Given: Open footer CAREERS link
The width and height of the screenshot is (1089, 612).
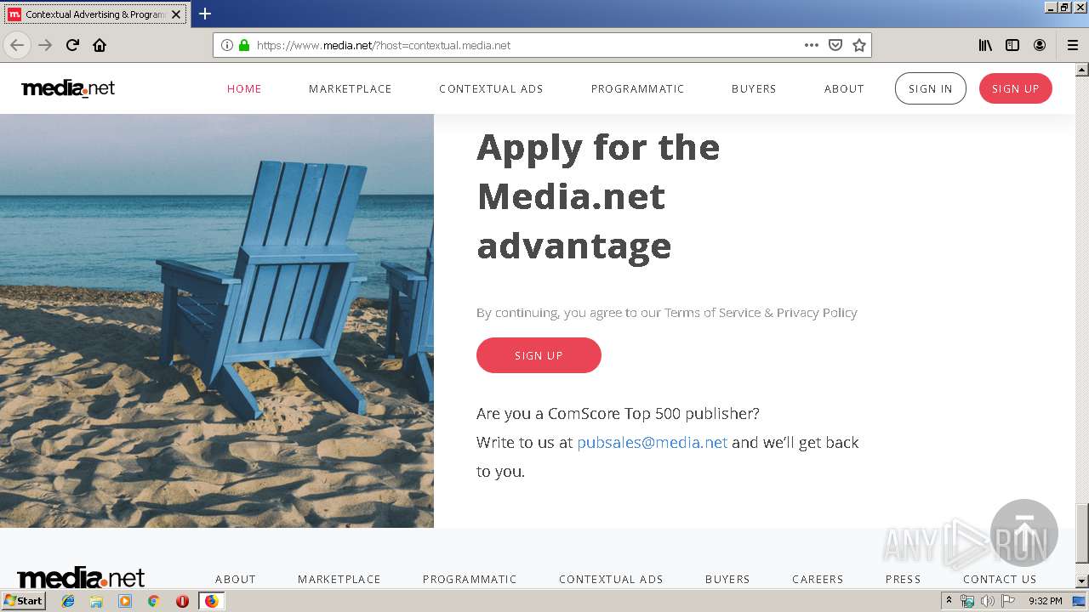Looking at the screenshot, I should tap(818, 579).
